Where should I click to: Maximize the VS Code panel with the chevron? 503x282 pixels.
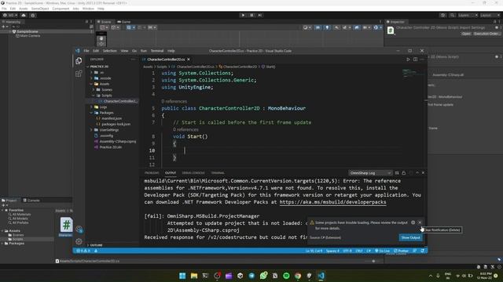[x=417, y=173]
